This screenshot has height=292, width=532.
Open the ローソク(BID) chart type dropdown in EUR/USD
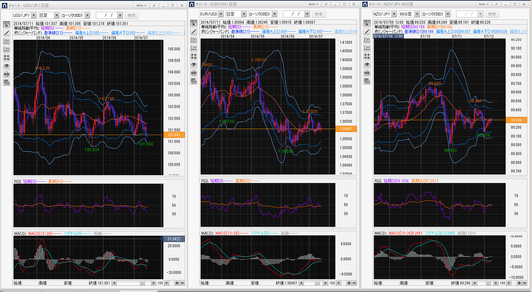tap(274, 14)
